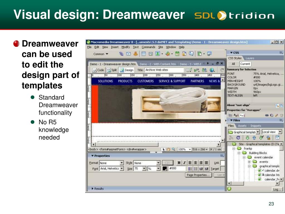Choose the Select arrow tool in status bar
Viewport: 285px width, 214px height.
163,149
